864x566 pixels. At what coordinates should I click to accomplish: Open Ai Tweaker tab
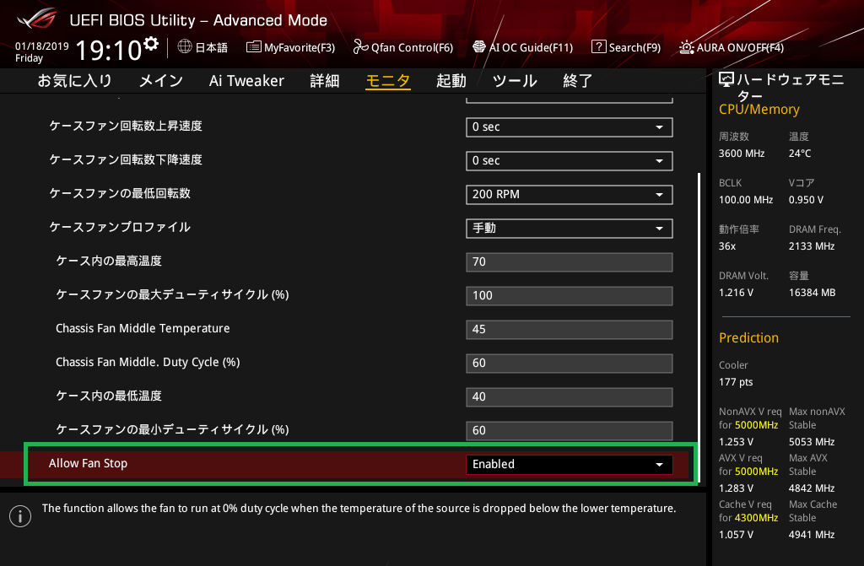(246, 81)
